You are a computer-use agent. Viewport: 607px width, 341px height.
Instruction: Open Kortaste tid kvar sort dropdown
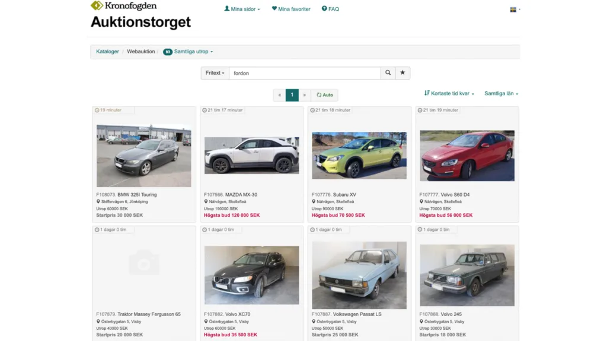pos(449,93)
